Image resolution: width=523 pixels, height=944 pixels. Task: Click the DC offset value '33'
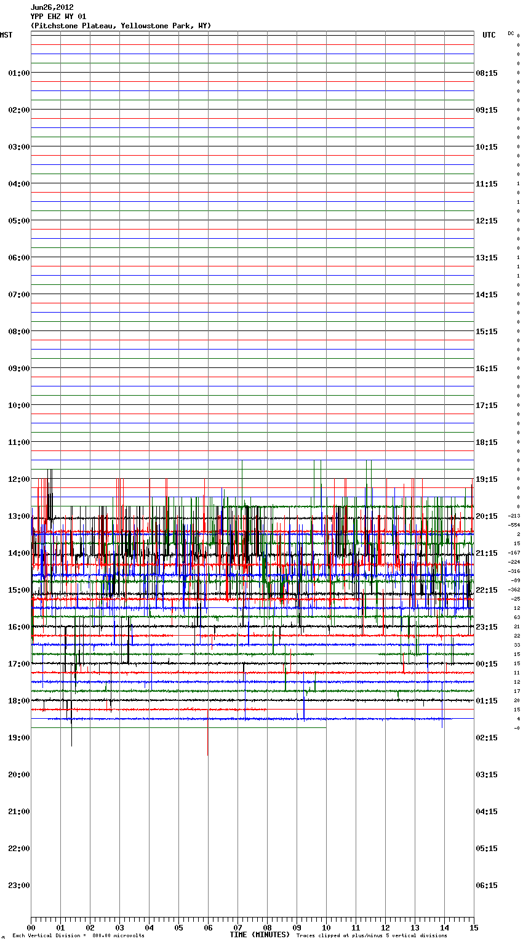(517, 645)
